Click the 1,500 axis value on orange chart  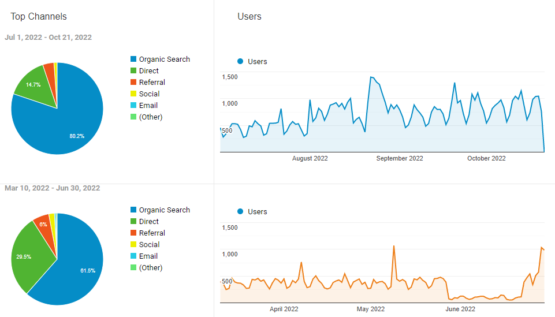(230, 228)
